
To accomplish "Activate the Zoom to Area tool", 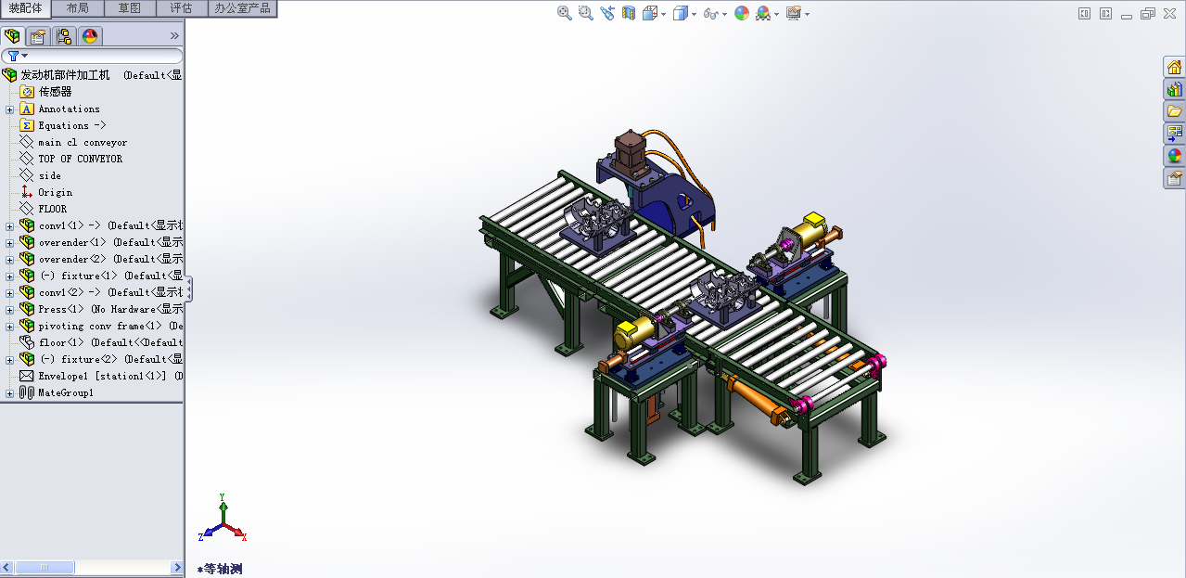I will [585, 13].
